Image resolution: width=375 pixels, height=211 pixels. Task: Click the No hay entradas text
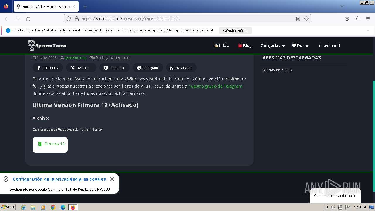click(x=277, y=70)
